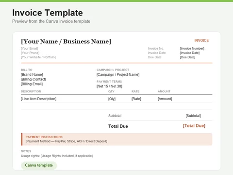Screen dimensions: 233x175
Task: Click the 'Subtotal' row label
Action: click(115, 116)
